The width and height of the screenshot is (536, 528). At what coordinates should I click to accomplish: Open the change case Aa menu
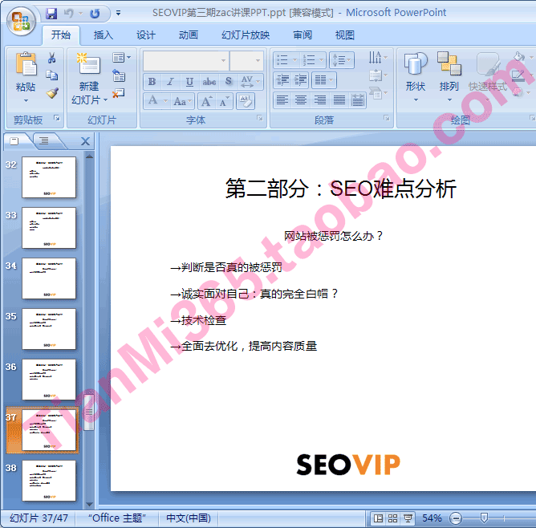pos(182,101)
